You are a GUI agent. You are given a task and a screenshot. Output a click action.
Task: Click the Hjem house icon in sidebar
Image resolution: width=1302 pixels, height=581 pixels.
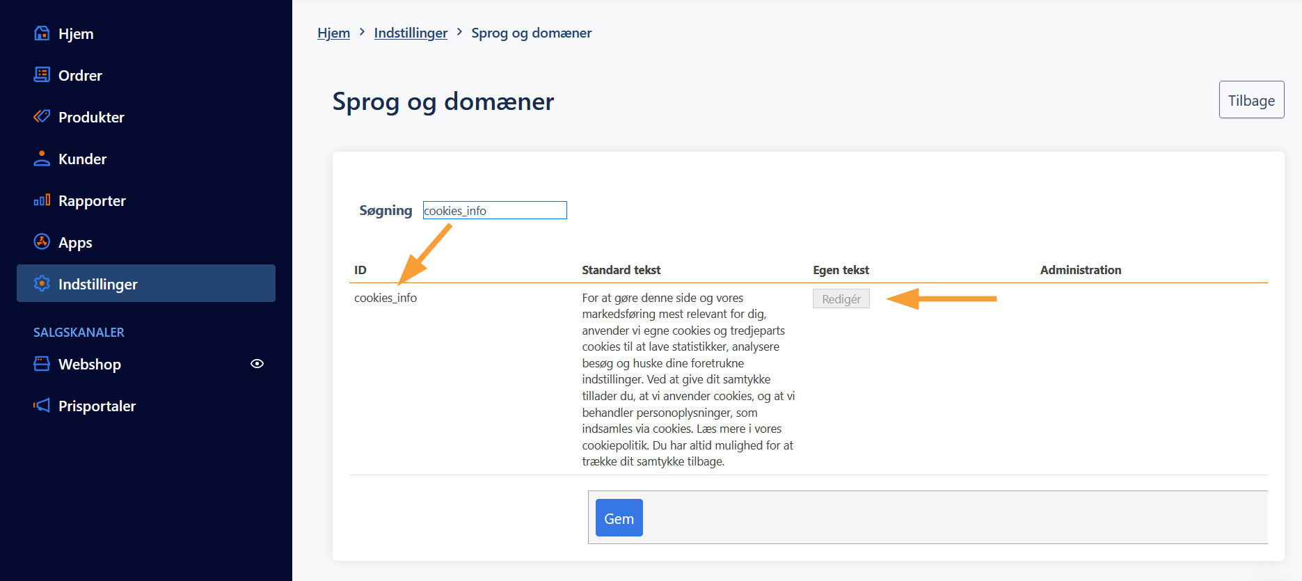tap(42, 33)
